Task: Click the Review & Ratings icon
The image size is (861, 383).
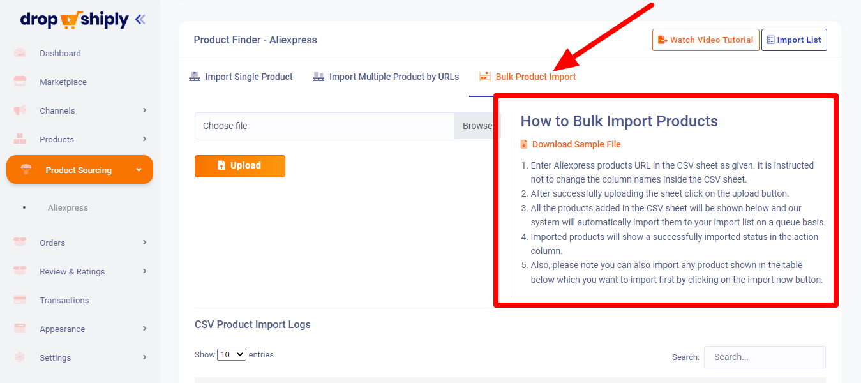Action: click(20, 271)
